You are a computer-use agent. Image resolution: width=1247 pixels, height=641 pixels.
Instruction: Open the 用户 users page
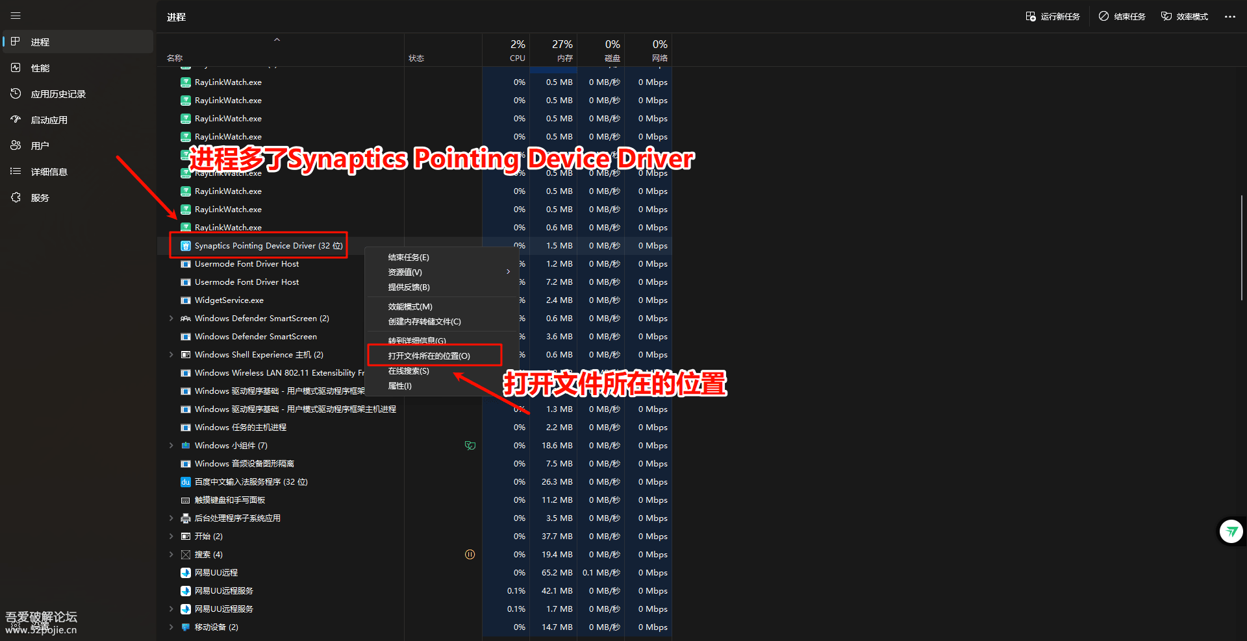(x=40, y=146)
